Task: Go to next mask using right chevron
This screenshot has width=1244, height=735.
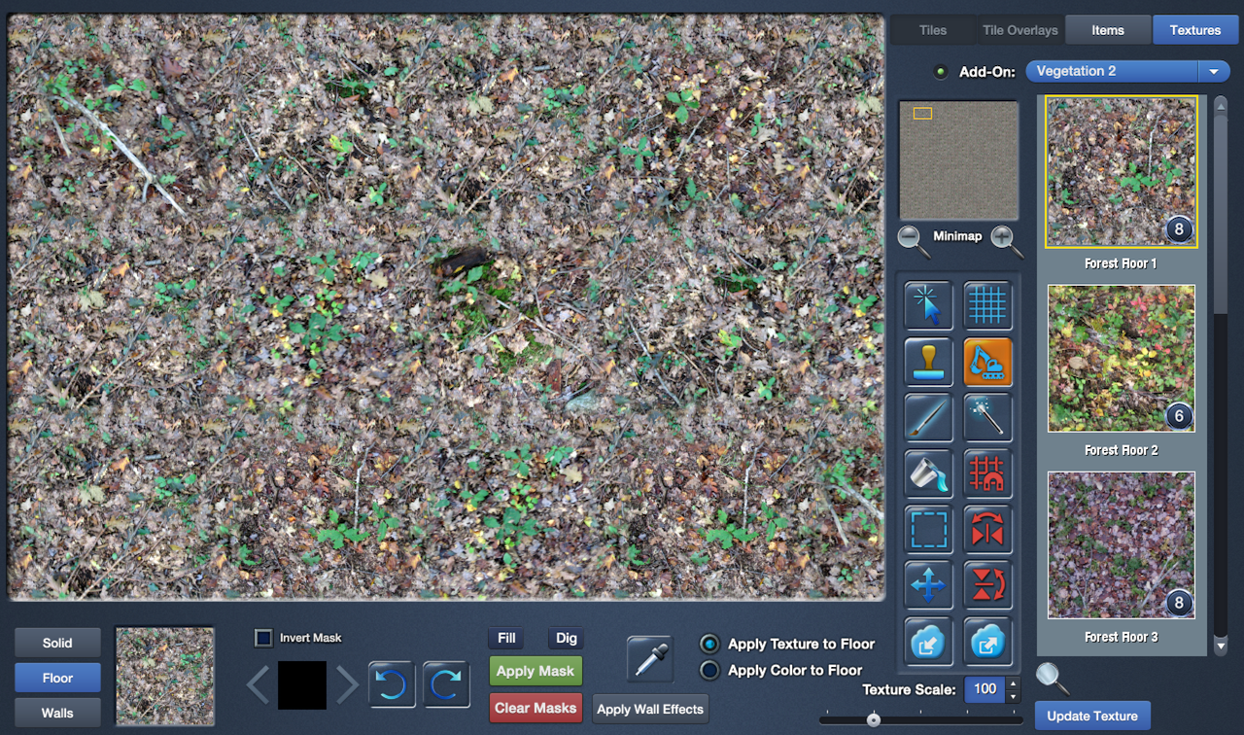Action: pos(347,684)
